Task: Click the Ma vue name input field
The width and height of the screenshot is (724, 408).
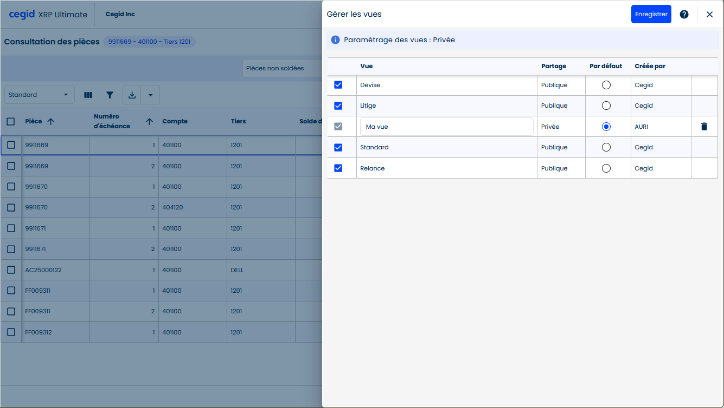Action: coord(446,127)
